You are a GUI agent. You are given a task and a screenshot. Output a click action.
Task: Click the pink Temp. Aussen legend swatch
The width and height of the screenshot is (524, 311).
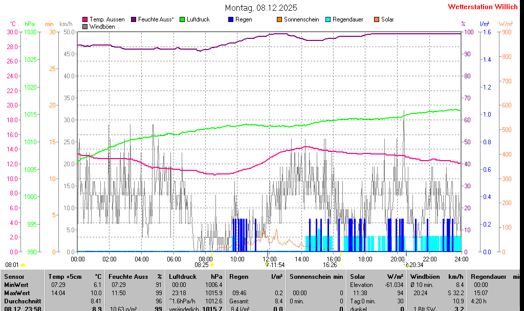point(85,19)
